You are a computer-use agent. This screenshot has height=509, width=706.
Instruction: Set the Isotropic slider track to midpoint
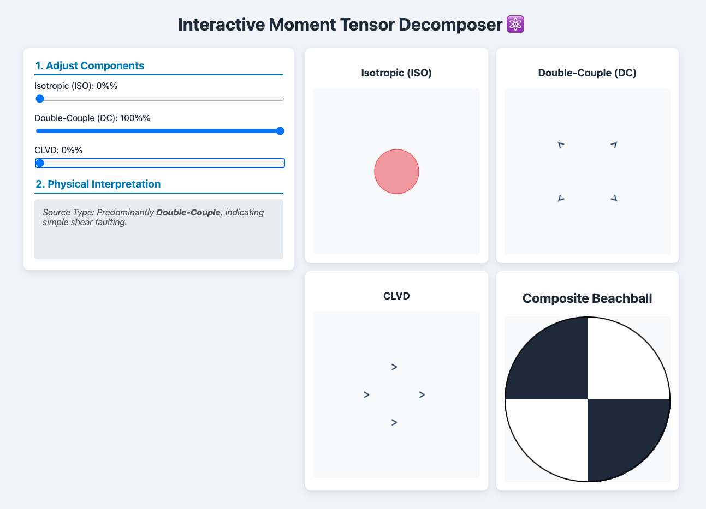(159, 99)
